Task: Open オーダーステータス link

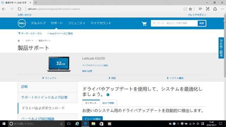Action: [30, 34]
